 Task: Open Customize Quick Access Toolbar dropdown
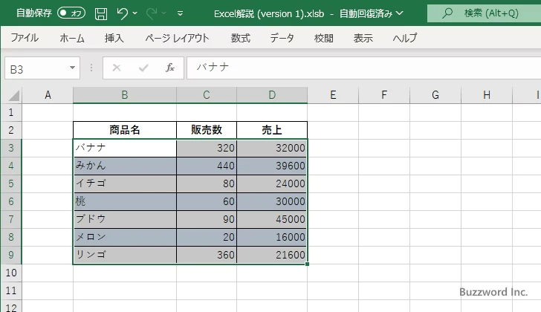[x=180, y=13]
